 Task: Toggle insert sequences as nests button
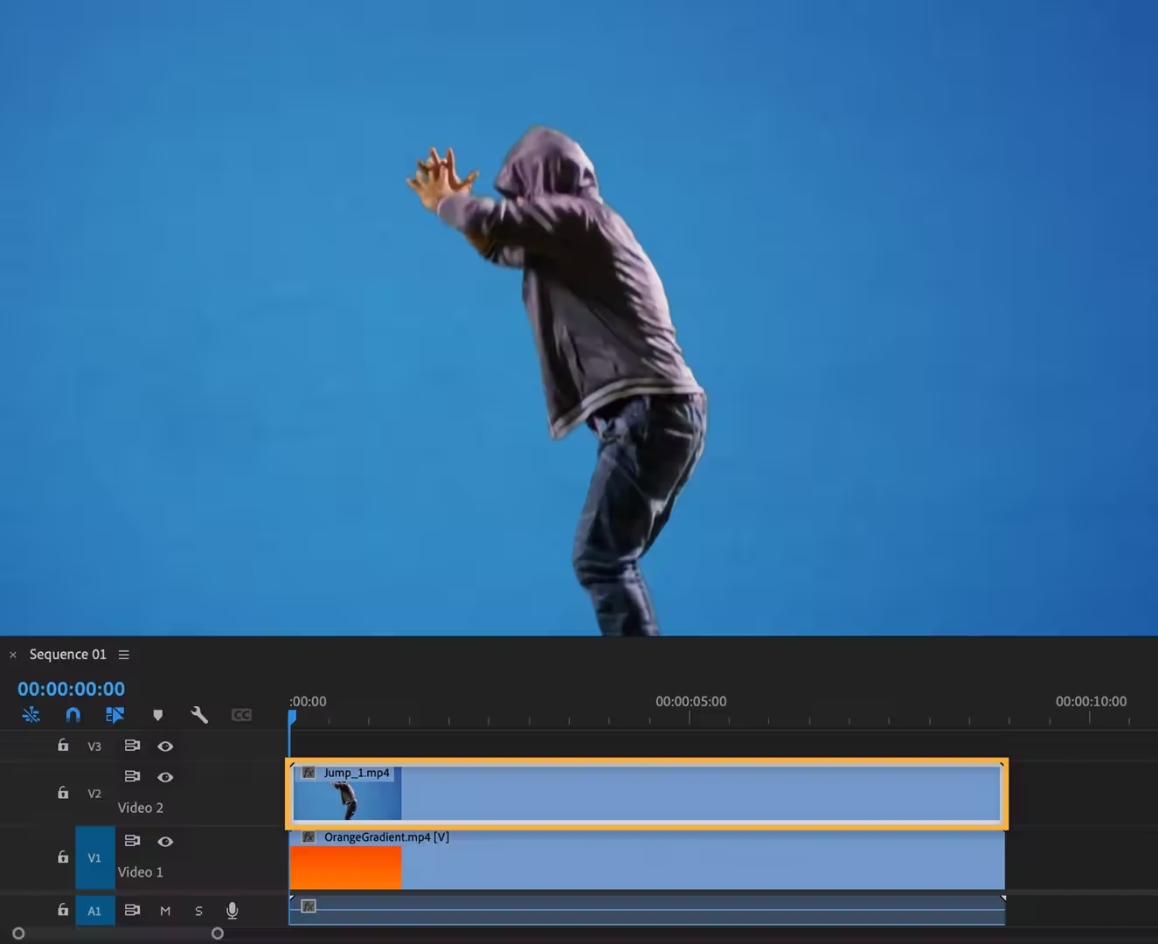tap(31, 715)
